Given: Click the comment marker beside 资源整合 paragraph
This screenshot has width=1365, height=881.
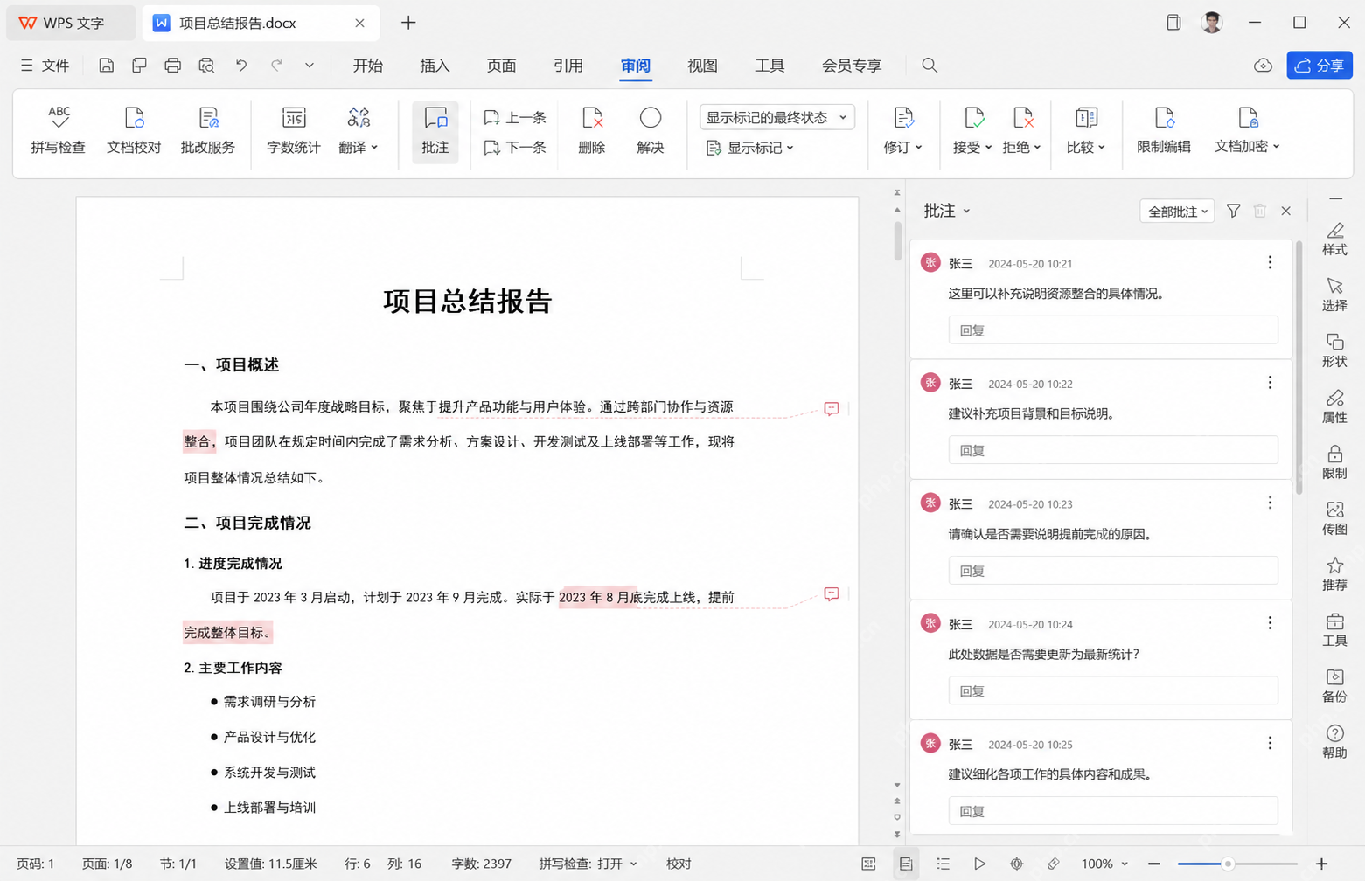Looking at the screenshot, I should click(832, 408).
